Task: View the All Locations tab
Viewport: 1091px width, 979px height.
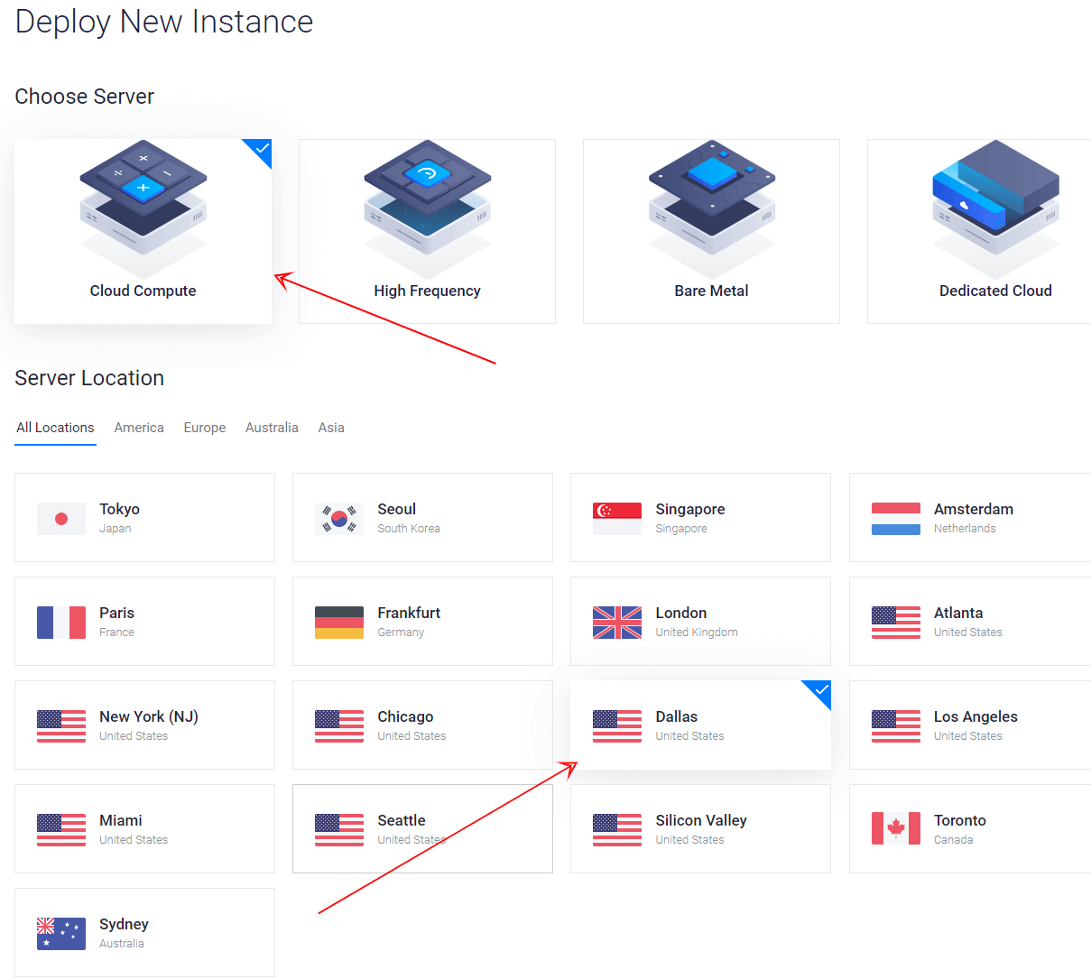Action: click(55, 428)
